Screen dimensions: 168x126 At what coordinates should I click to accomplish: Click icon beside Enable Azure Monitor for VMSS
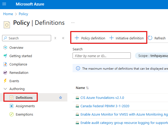[x=77, y=114]
